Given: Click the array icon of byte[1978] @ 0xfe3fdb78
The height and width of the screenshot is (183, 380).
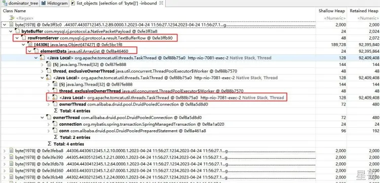Looking at the screenshot, I should tap(11, 164).
